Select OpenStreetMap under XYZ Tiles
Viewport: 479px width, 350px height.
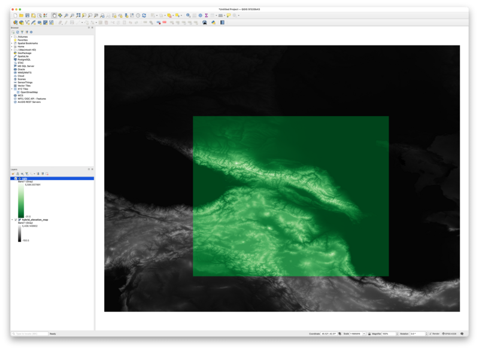coord(29,92)
